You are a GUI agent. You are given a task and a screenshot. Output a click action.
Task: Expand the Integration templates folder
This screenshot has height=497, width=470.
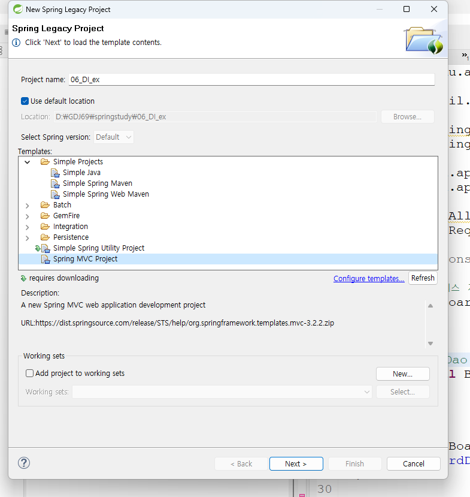click(x=27, y=227)
